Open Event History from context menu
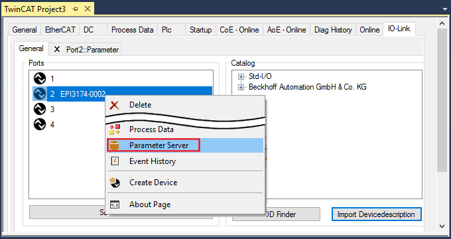This screenshot has height=239, width=451. tap(185, 161)
